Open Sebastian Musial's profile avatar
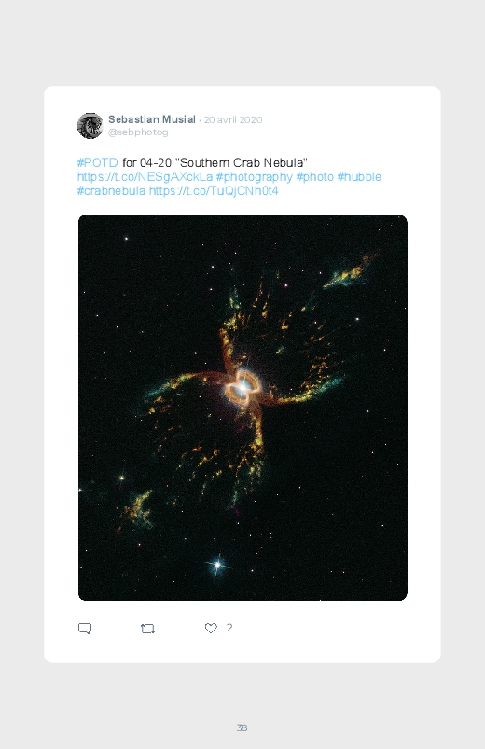 [x=90, y=126]
